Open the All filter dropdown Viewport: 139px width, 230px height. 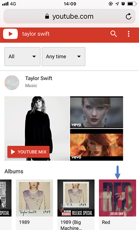click(22, 57)
